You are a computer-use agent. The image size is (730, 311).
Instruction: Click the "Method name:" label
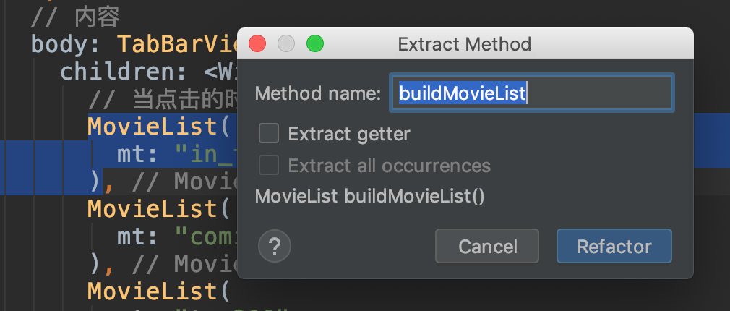(x=317, y=93)
